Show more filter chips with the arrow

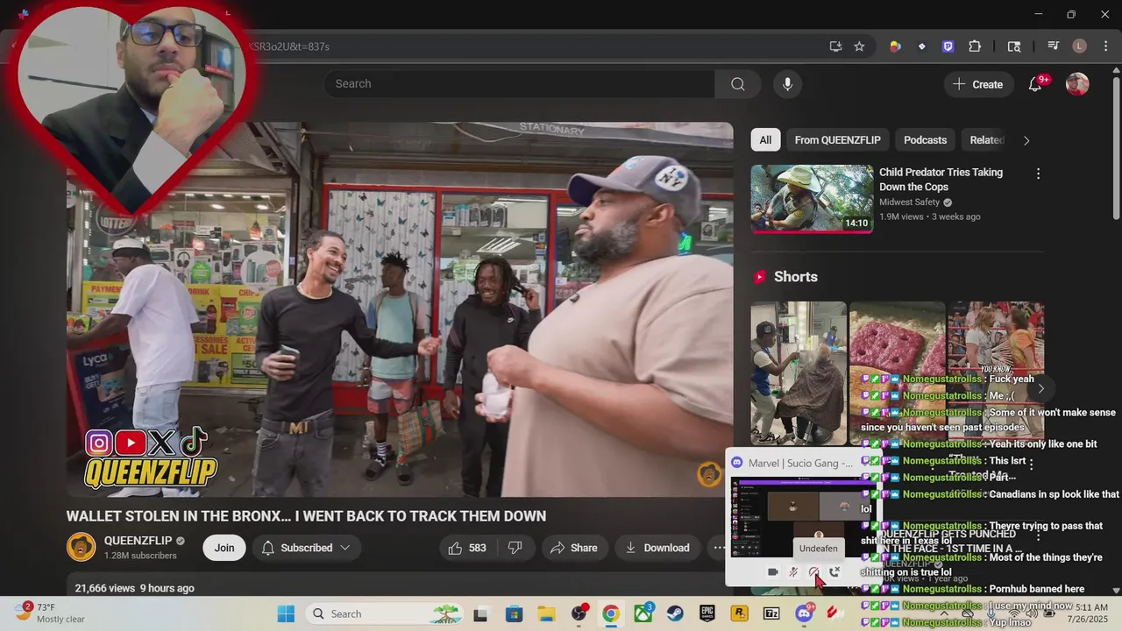pos(1026,140)
